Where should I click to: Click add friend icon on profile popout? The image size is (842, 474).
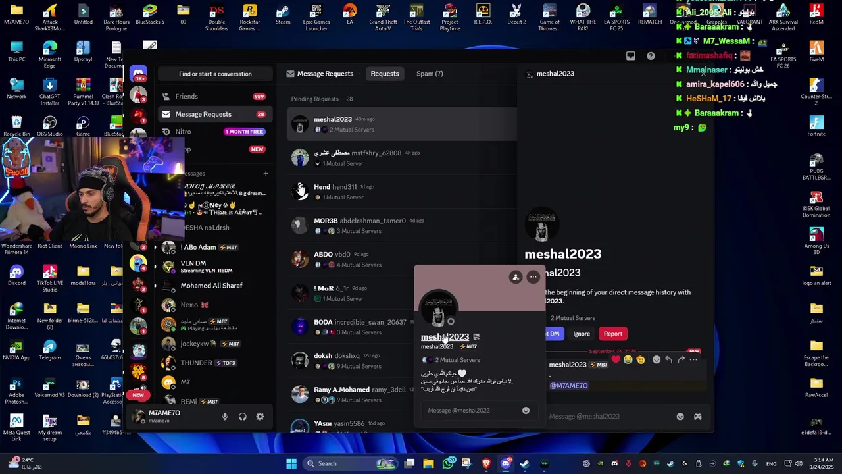516,277
